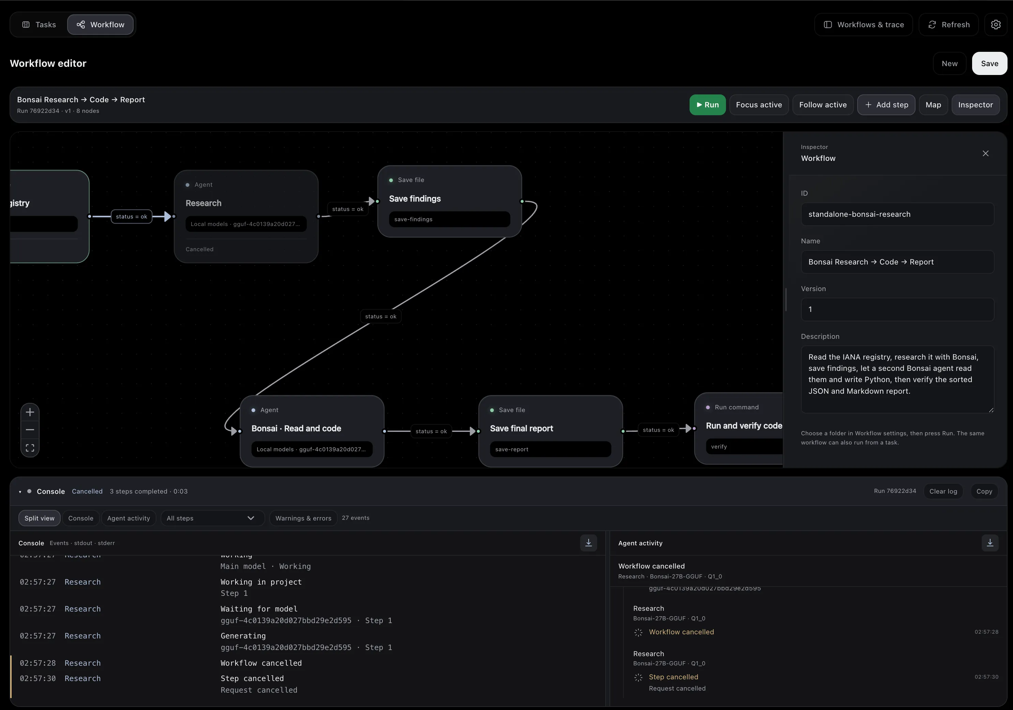The height and width of the screenshot is (710, 1013).
Task: Close the Inspector panel with the X
Action: click(x=986, y=154)
